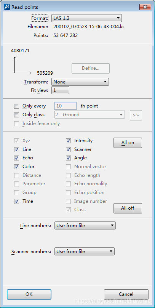The image size is (155, 308).
Task: Enable the Only every nth point checkbox
Action: [x=17, y=106]
